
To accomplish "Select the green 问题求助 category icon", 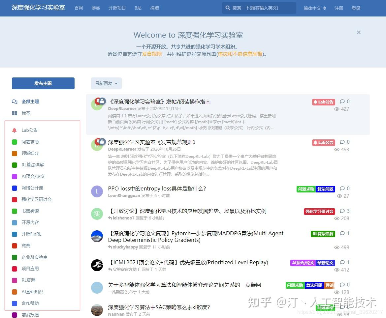I will point(14,141).
